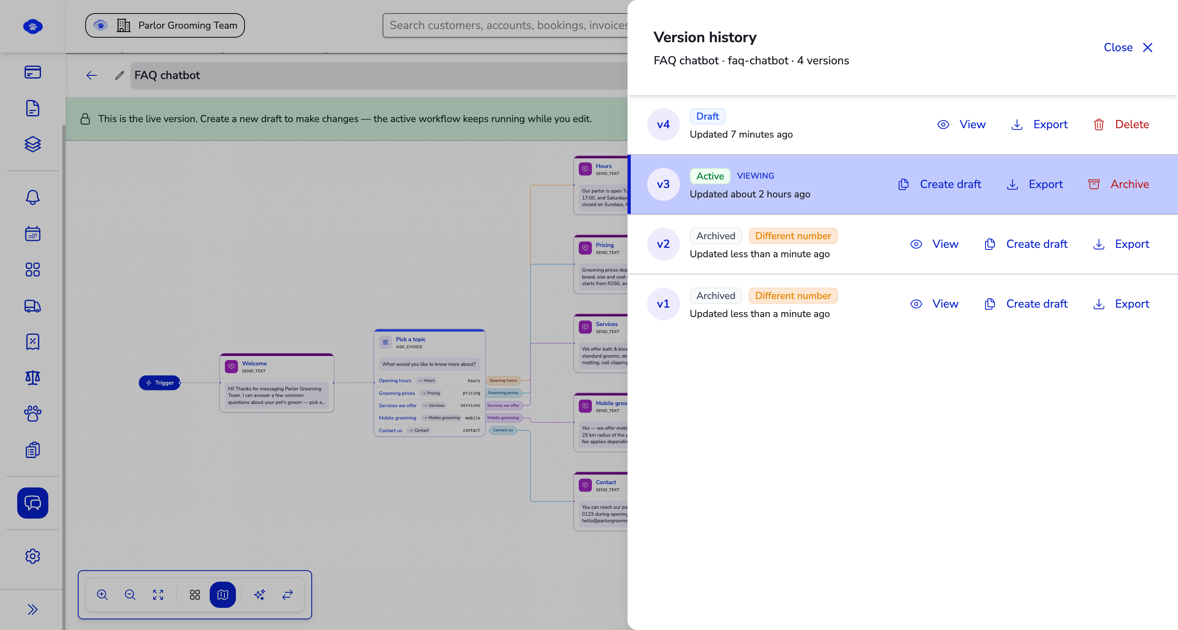Screen dimensions: 1178x630
Task: View archived version v2
Action: pos(934,244)
